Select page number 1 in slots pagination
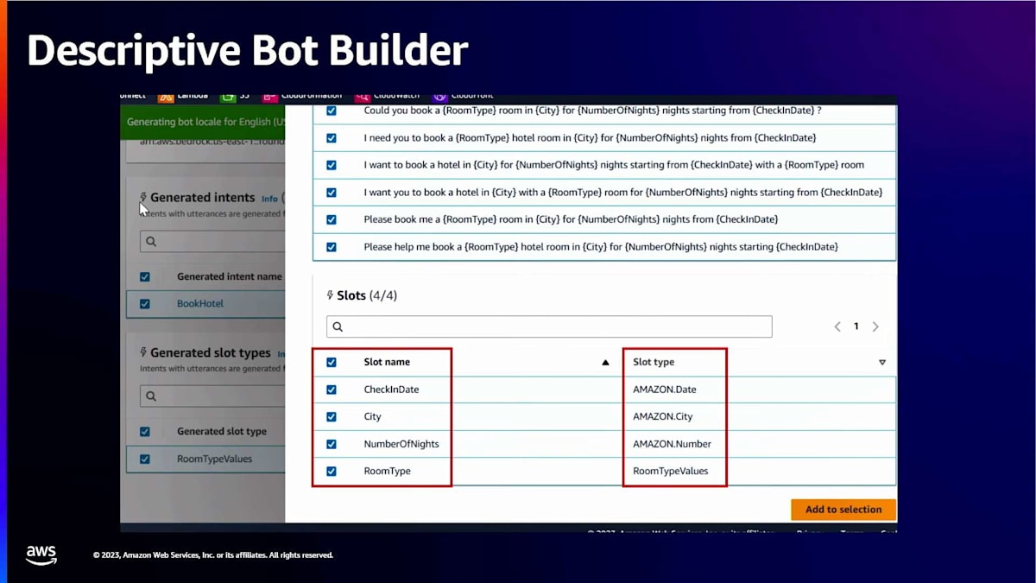This screenshot has height=583, width=1036. [856, 326]
